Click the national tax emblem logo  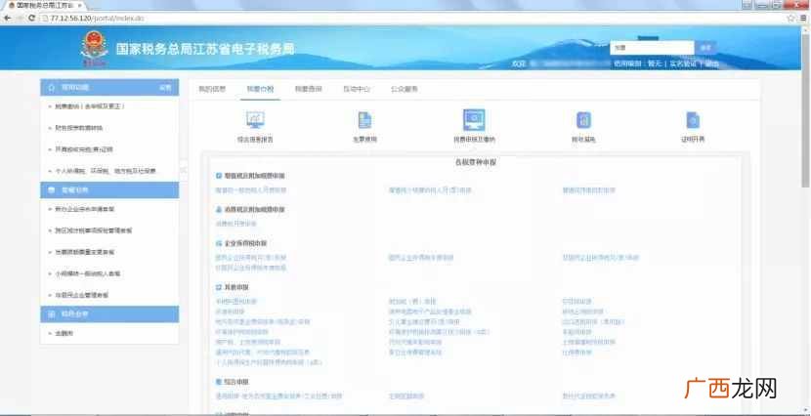point(95,48)
